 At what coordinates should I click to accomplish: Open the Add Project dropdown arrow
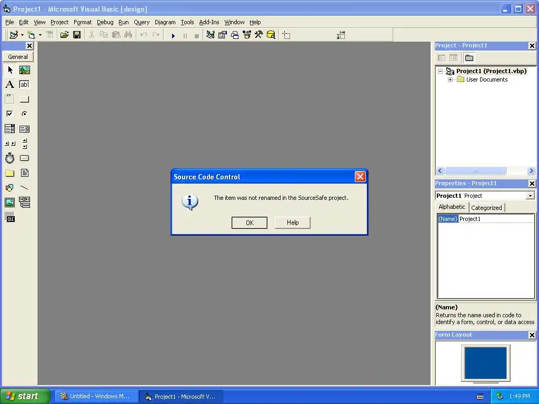[x=22, y=35]
